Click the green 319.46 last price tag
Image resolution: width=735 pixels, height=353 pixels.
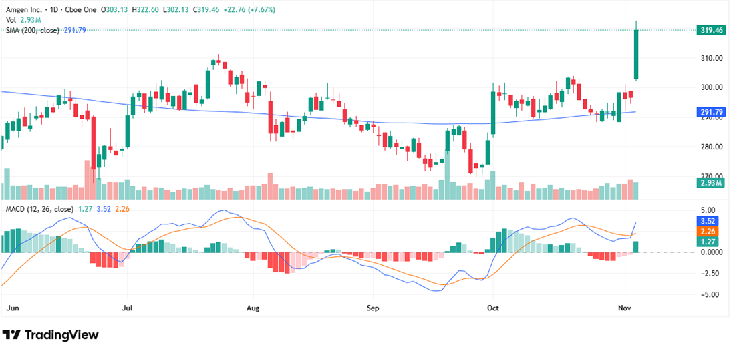point(710,30)
